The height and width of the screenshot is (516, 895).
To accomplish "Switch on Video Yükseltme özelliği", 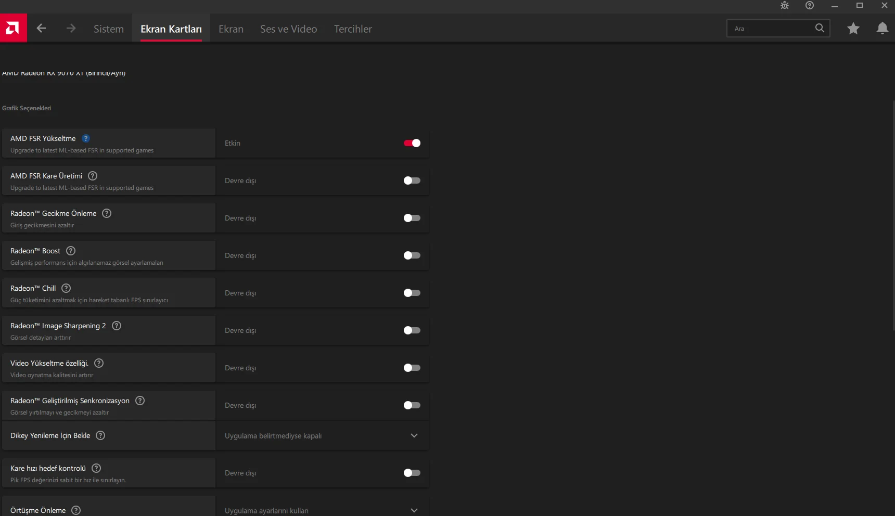I will (x=412, y=368).
